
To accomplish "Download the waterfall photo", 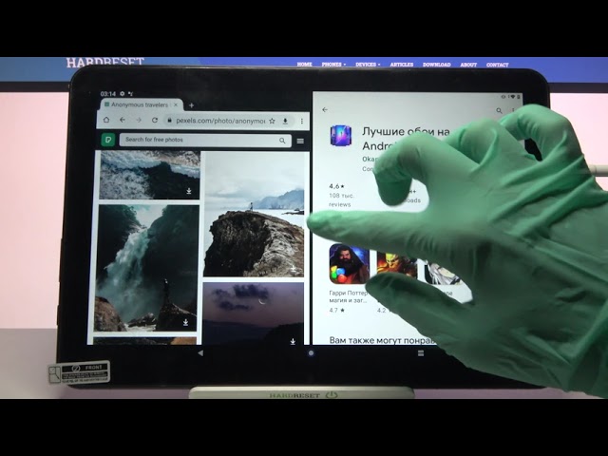I will pyautogui.click(x=186, y=322).
